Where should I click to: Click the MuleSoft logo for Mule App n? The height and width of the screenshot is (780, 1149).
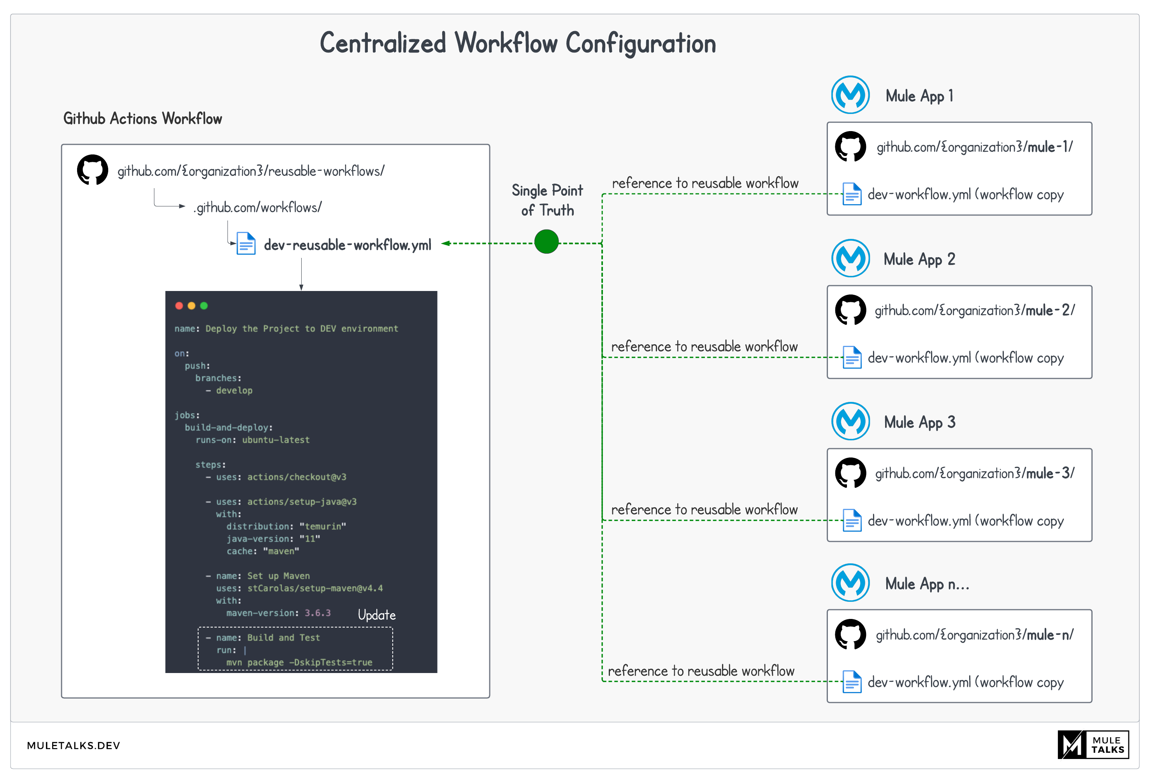tap(850, 583)
